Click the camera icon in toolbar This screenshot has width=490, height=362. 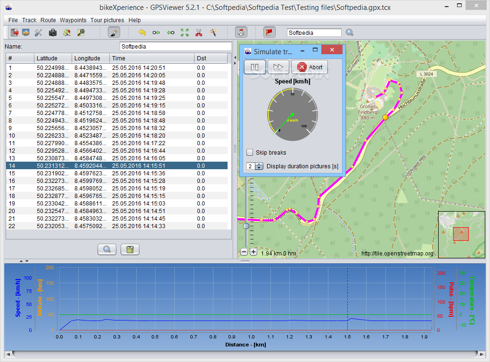[x=53, y=33]
